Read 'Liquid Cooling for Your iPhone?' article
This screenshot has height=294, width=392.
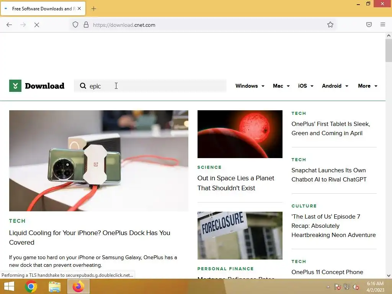click(x=90, y=237)
